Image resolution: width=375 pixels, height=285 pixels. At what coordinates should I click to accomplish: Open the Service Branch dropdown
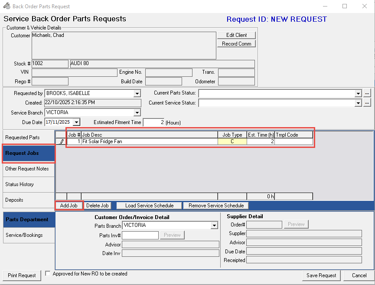(137, 113)
